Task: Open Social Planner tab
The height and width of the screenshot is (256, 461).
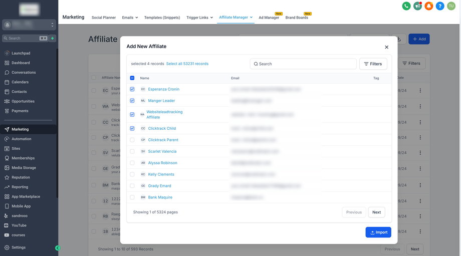Action: pyautogui.click(x=104, y=18)
